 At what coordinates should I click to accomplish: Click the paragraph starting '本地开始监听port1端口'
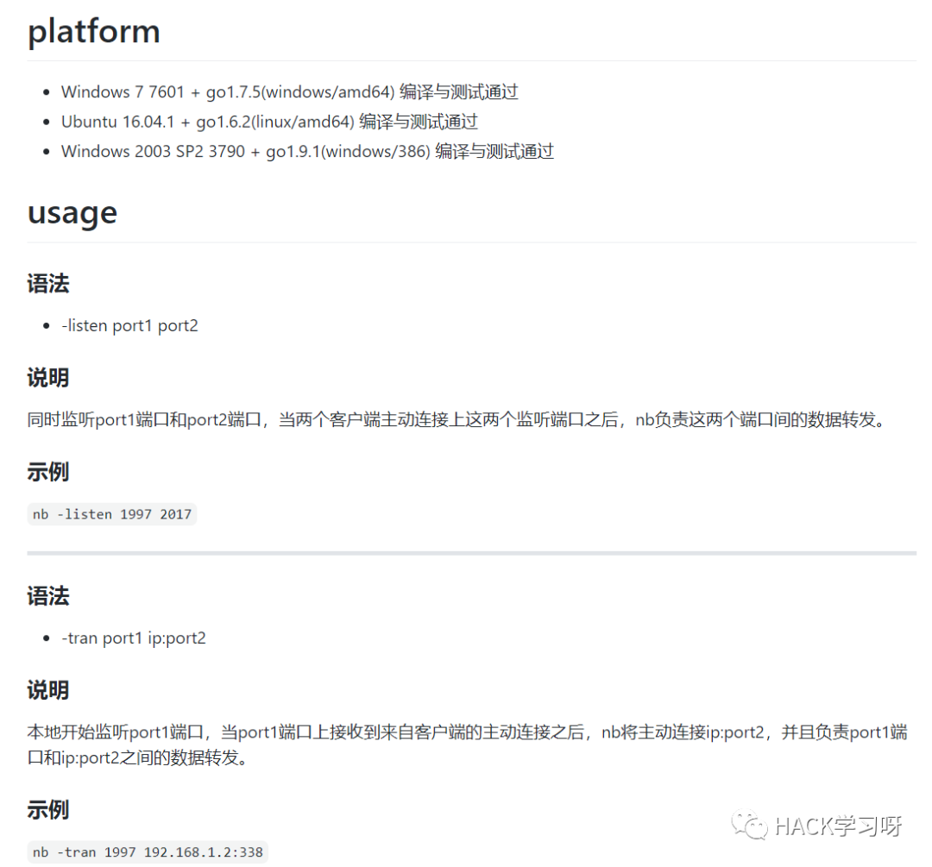coord(467,744)
